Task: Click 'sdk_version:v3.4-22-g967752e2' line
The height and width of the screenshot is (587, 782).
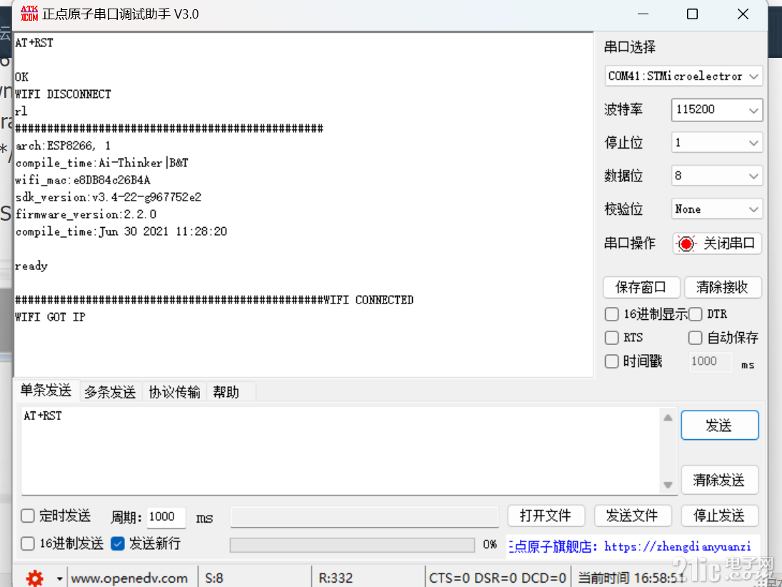Action: click(x=109, y=197)
